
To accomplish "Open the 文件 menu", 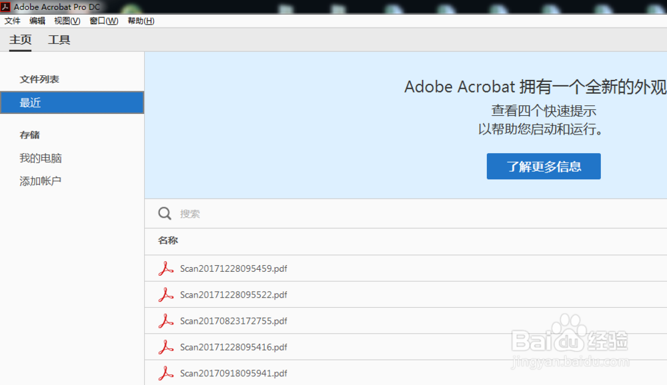I will tap(12, 21).
